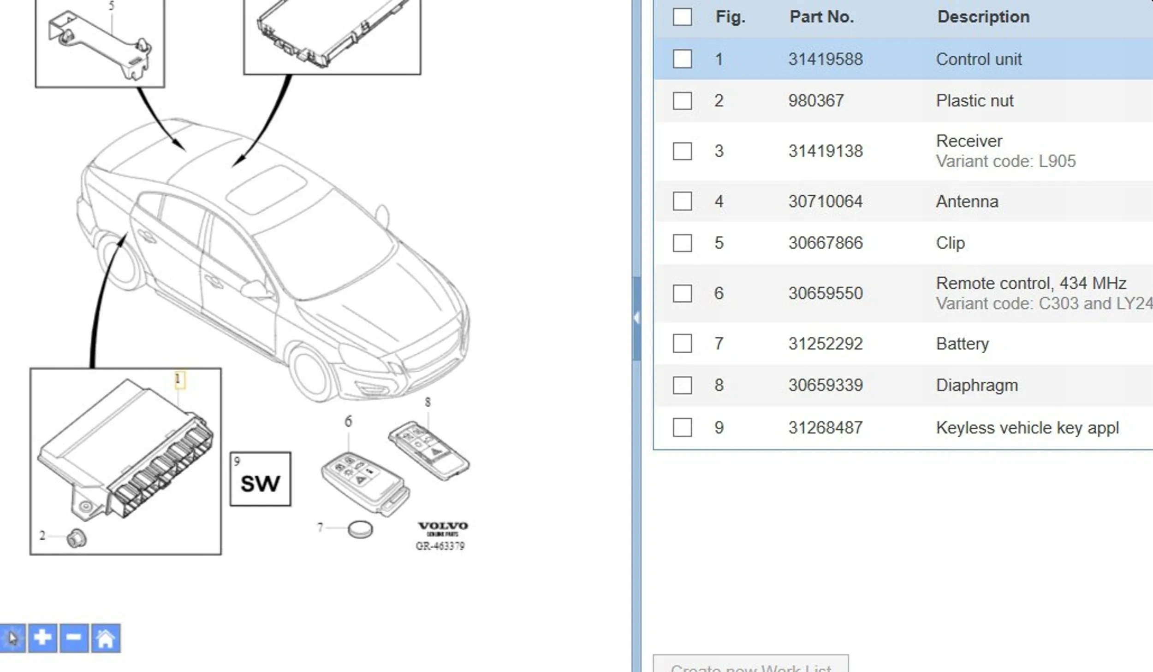The image size is (1153, 672).
Task: Select checkbox for Battery 31252292
Action: click(x=682, y=344)
